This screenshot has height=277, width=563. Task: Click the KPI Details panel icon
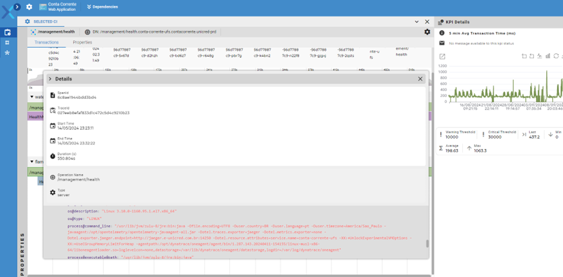[440, 22]
